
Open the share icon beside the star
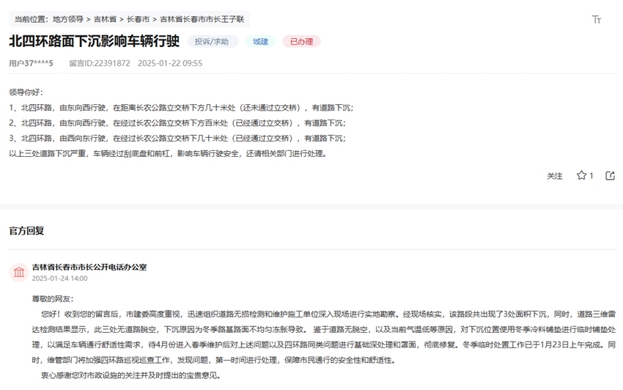pyautogui.click(x=610, y=176)
